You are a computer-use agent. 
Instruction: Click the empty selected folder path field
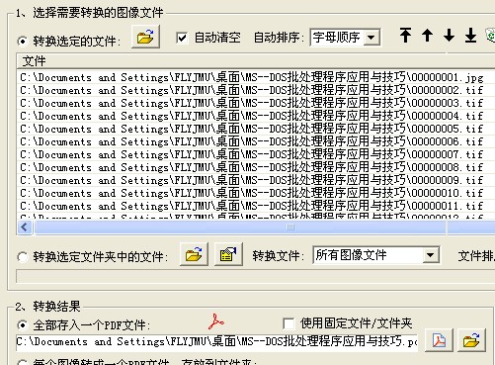[x=256, y=276]
